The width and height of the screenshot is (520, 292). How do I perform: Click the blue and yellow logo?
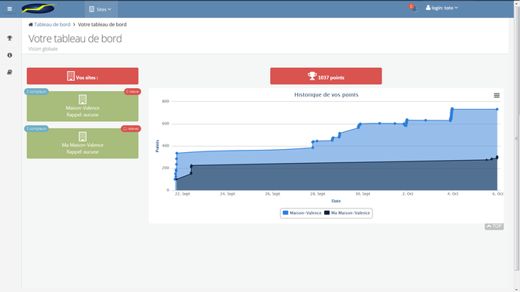click(x=39, y=8)
